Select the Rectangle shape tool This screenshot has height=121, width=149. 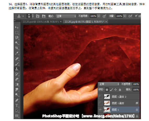coord(17,116)
